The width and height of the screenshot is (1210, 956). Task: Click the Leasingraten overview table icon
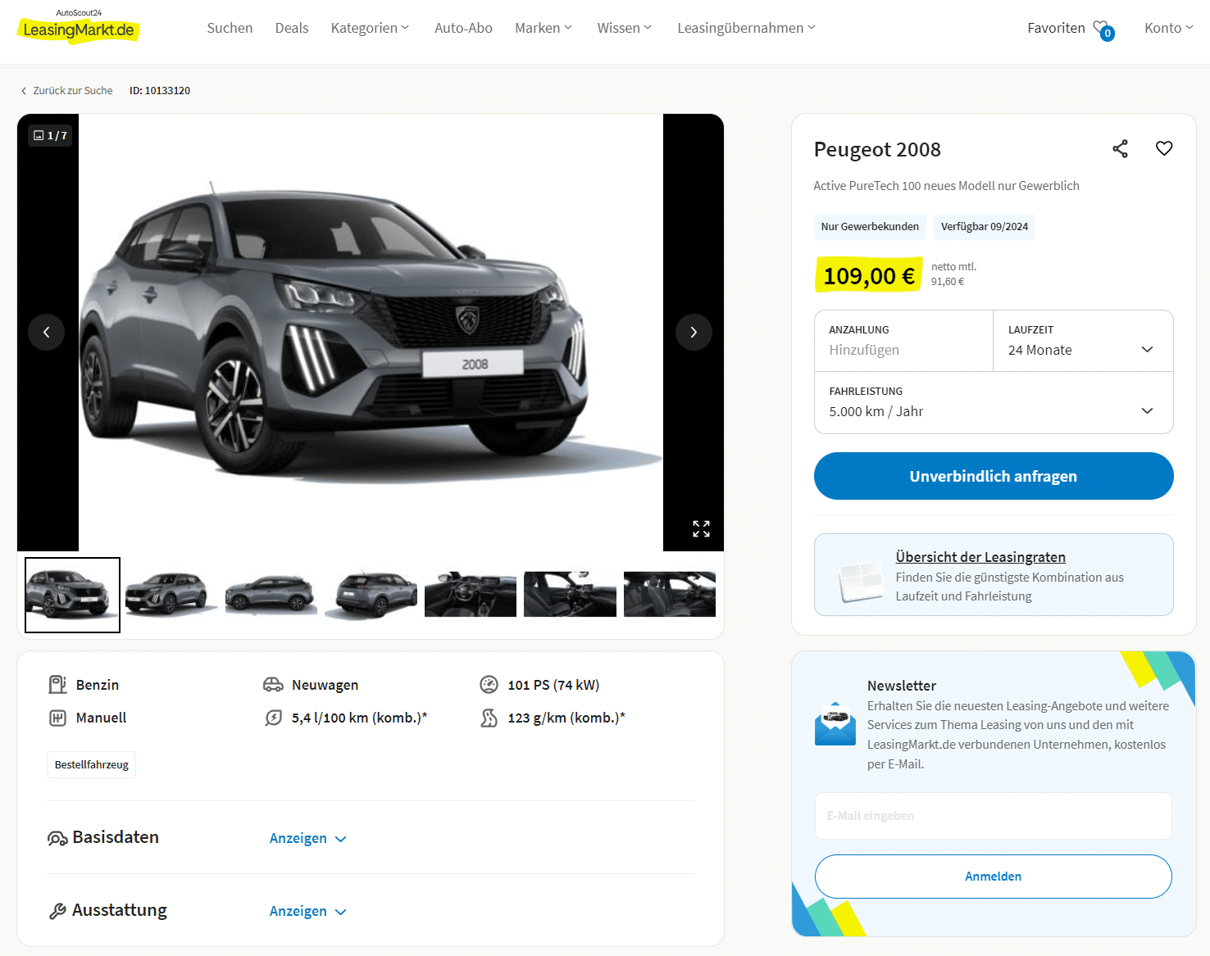tap(862, 581)
